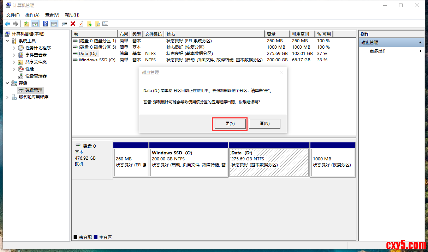
Task: Click the blue Help question mark icon
Action: (x=45, y=24)
